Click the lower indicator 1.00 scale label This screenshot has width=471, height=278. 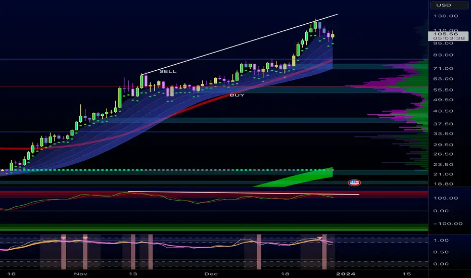(x=441, y=241)
